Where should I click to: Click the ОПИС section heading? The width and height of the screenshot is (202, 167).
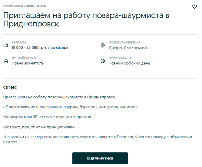click(x=10, y=88)
